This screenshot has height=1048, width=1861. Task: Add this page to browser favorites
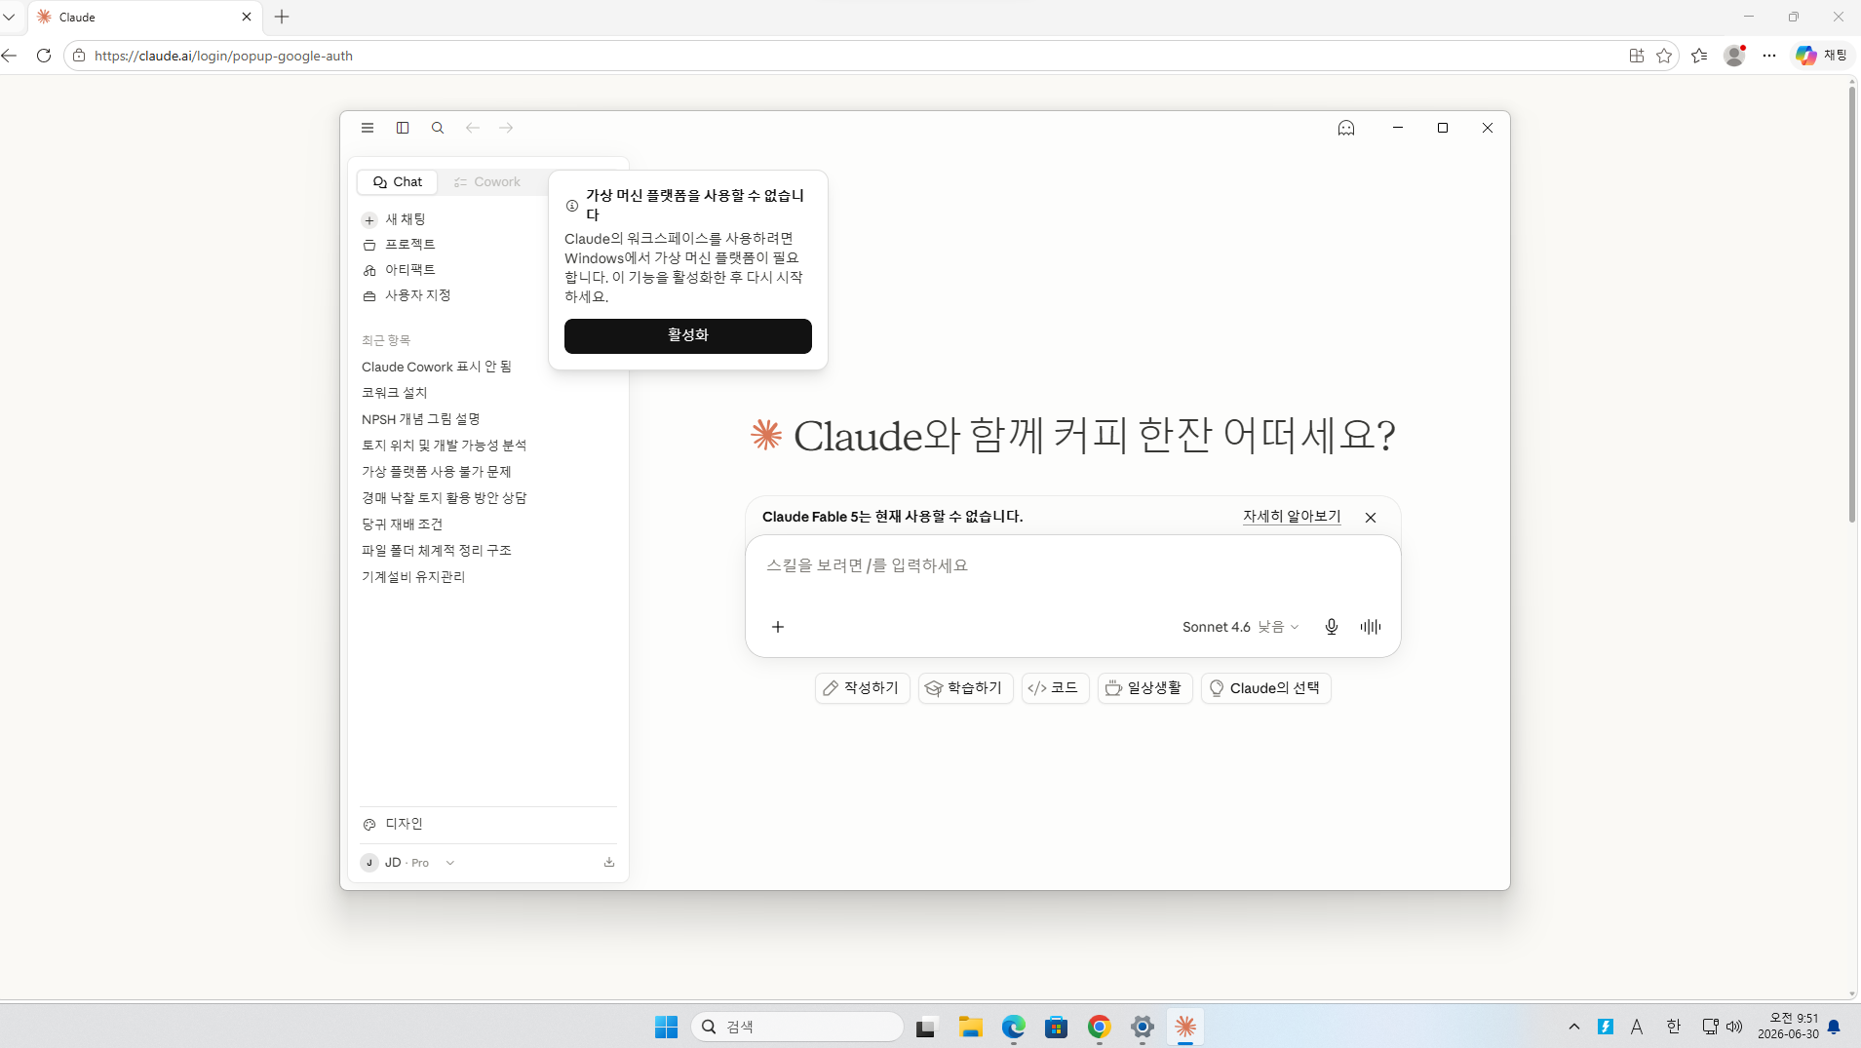tap(1664, 56)
